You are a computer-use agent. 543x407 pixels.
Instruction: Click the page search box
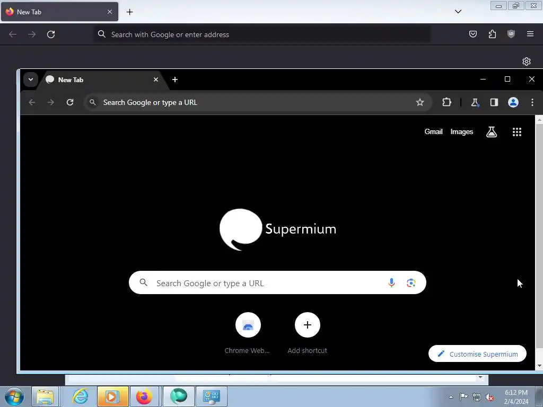[x=277, y=283]
